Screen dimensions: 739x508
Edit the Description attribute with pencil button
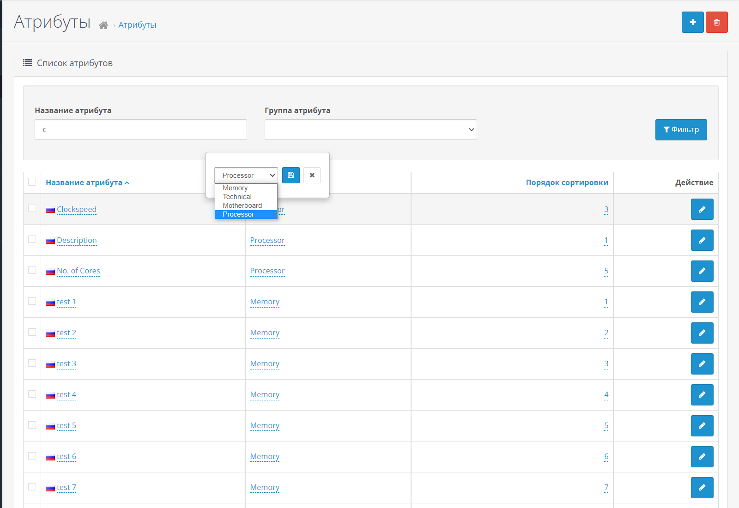(x=702, y=240)
